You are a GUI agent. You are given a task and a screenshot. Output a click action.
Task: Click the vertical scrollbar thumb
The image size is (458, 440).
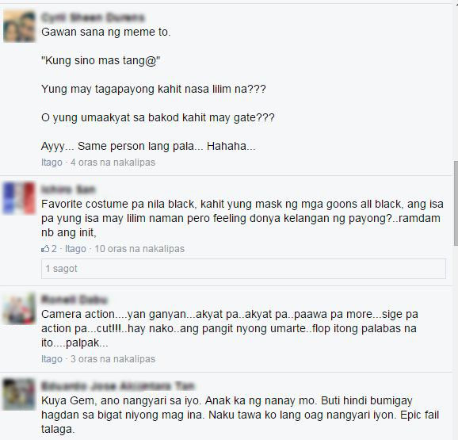click(x=456, y=203)
